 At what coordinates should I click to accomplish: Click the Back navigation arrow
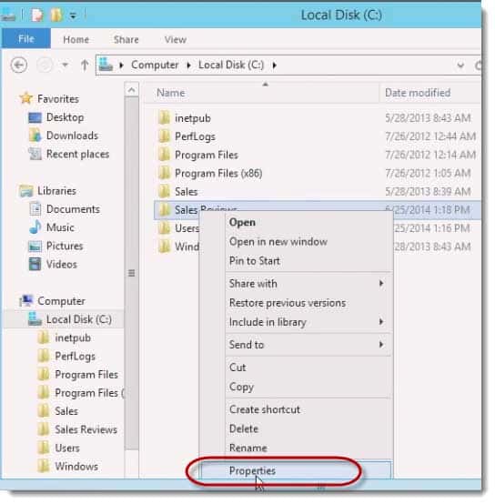click(19, 66)
